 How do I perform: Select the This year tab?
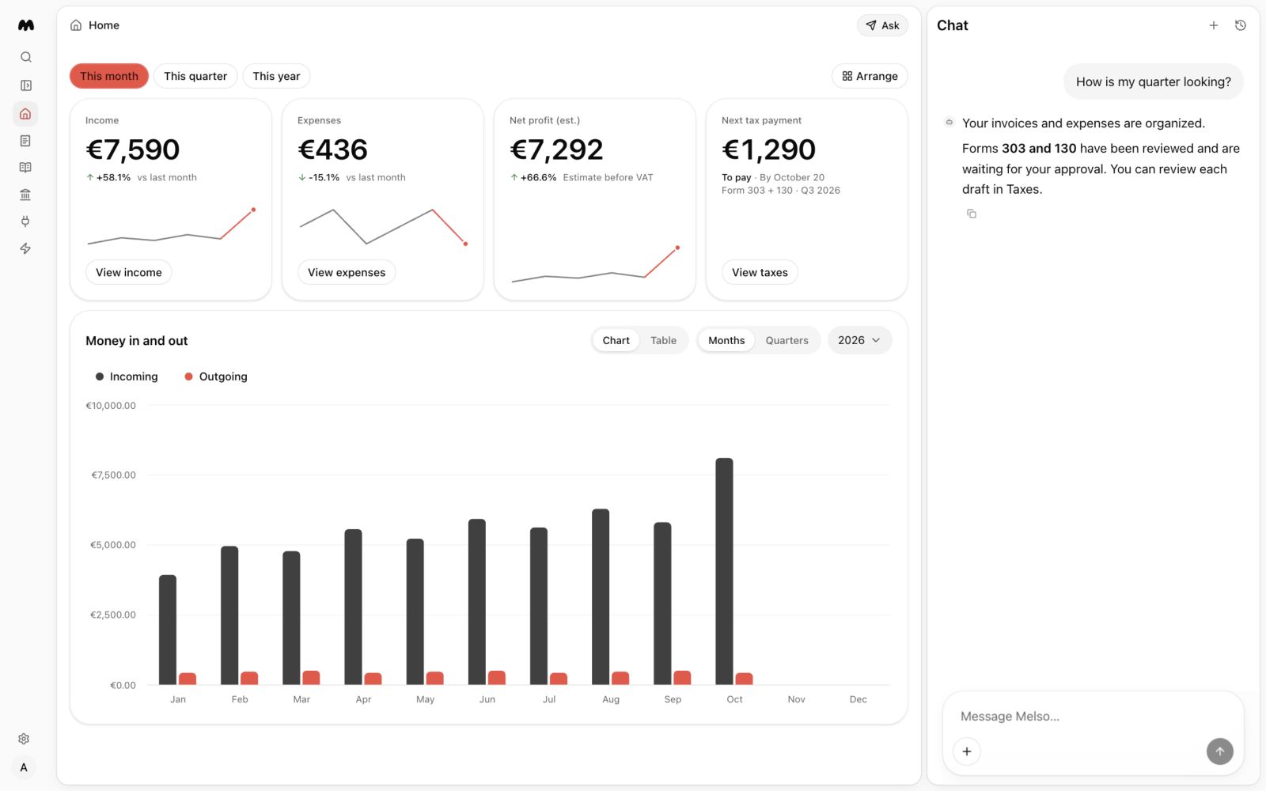pyautogui.click(x=276, y=76)
